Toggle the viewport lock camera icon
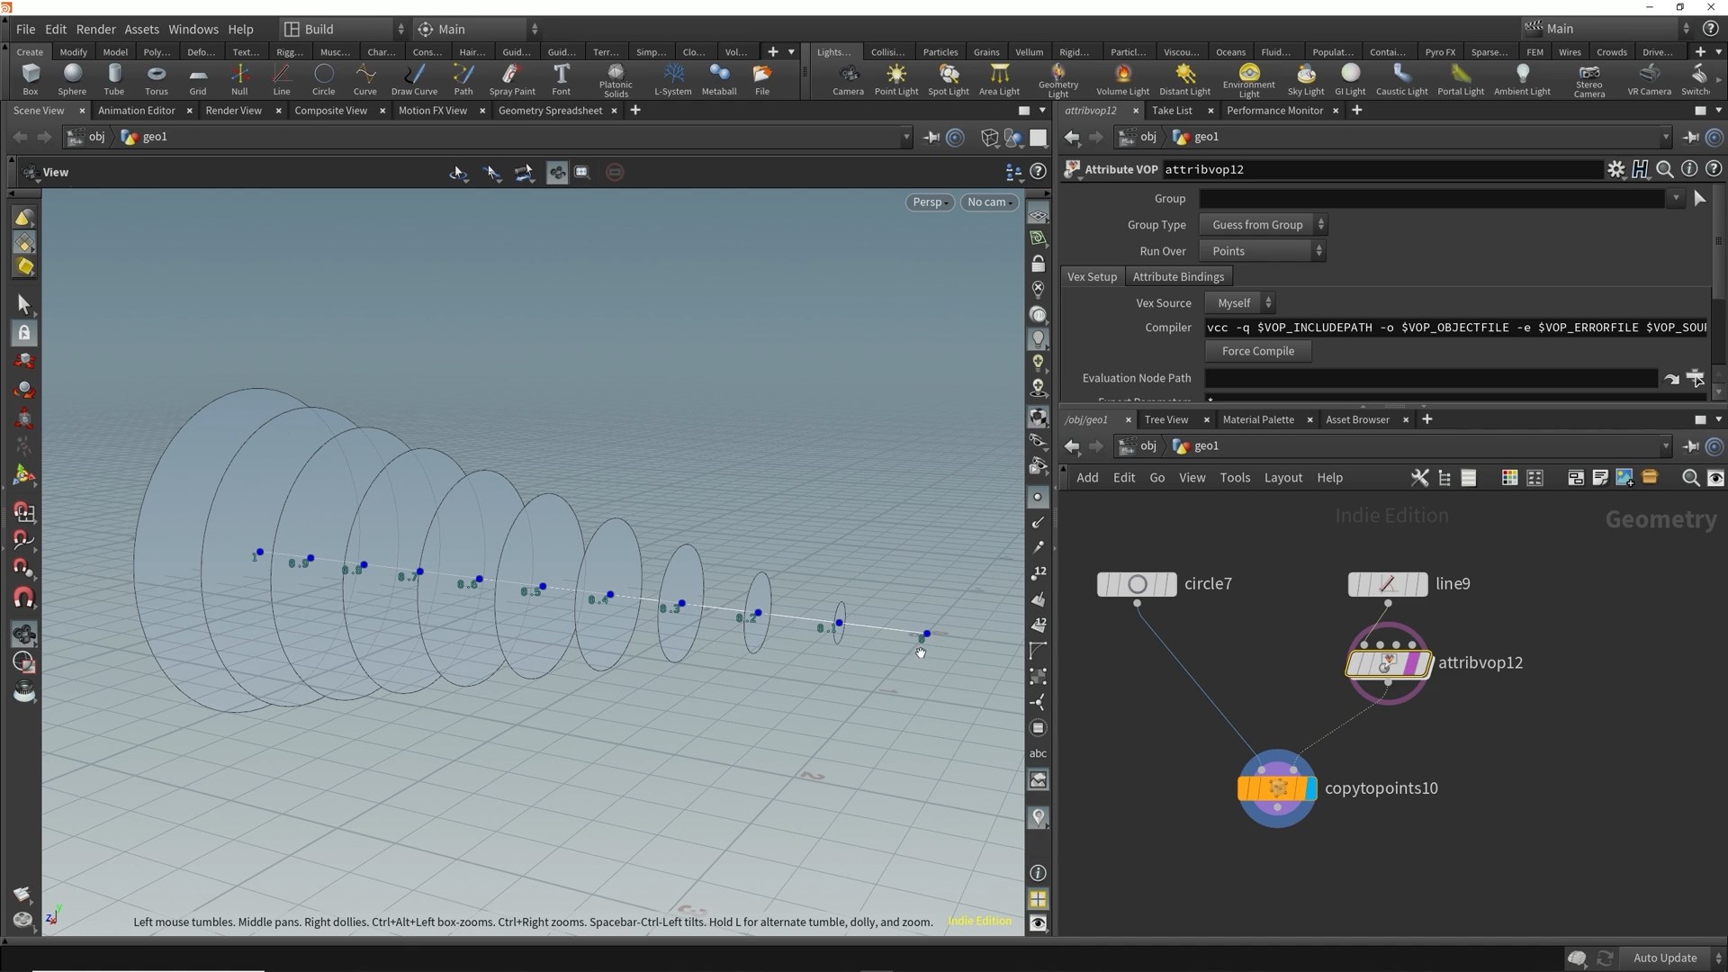Viewport: 1728px width, 972px height. tap(1039, 264)
